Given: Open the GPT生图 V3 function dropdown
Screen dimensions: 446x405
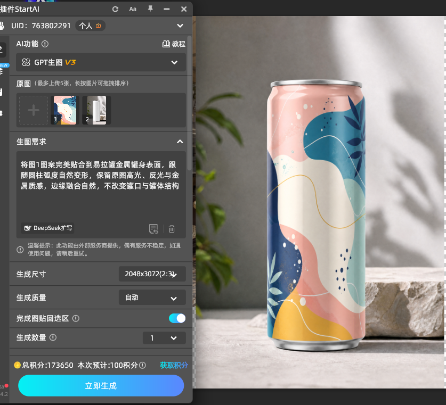Looking at the screenshot, I should 101,62.
